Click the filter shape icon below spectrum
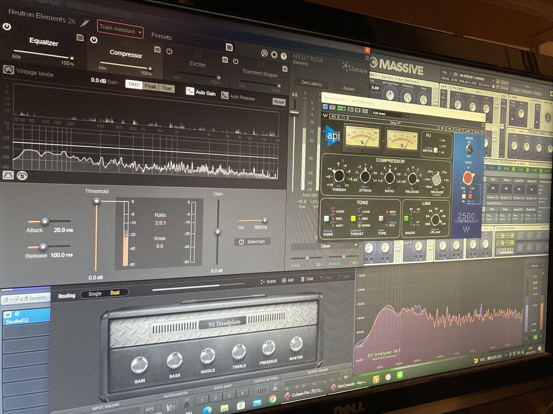 pyautogui.click(x=8, y=175)
